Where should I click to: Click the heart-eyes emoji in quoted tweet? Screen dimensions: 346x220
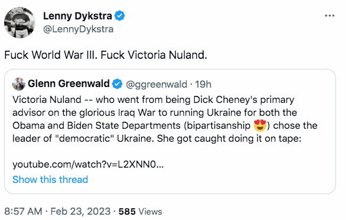coord(260,125)
